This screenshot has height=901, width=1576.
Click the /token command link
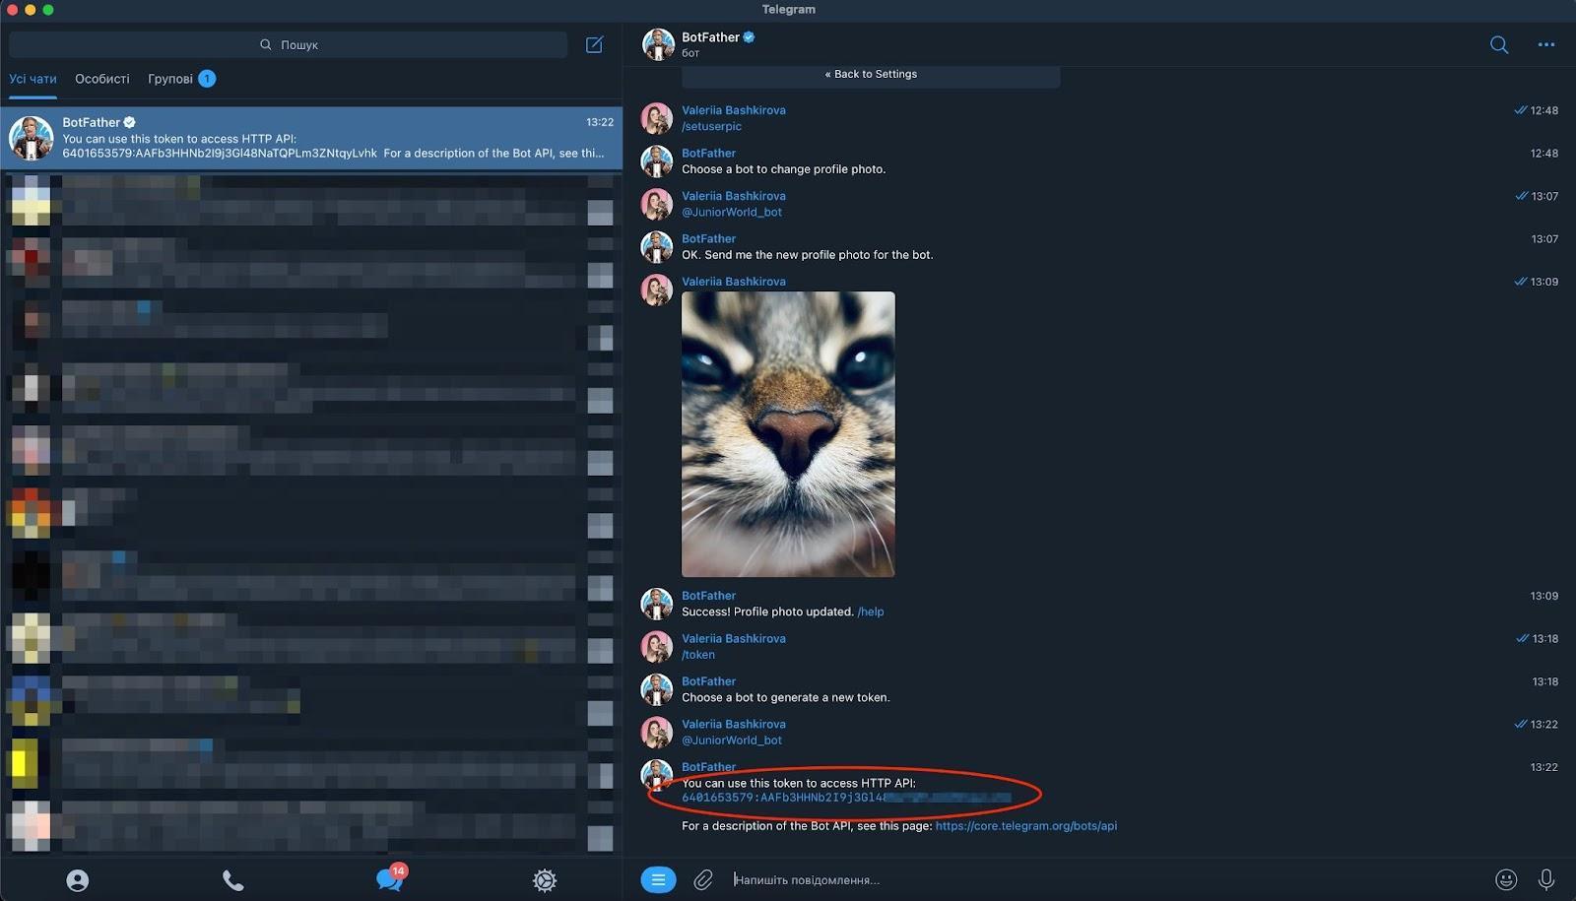pyautogui.click(x=696, y=654)
